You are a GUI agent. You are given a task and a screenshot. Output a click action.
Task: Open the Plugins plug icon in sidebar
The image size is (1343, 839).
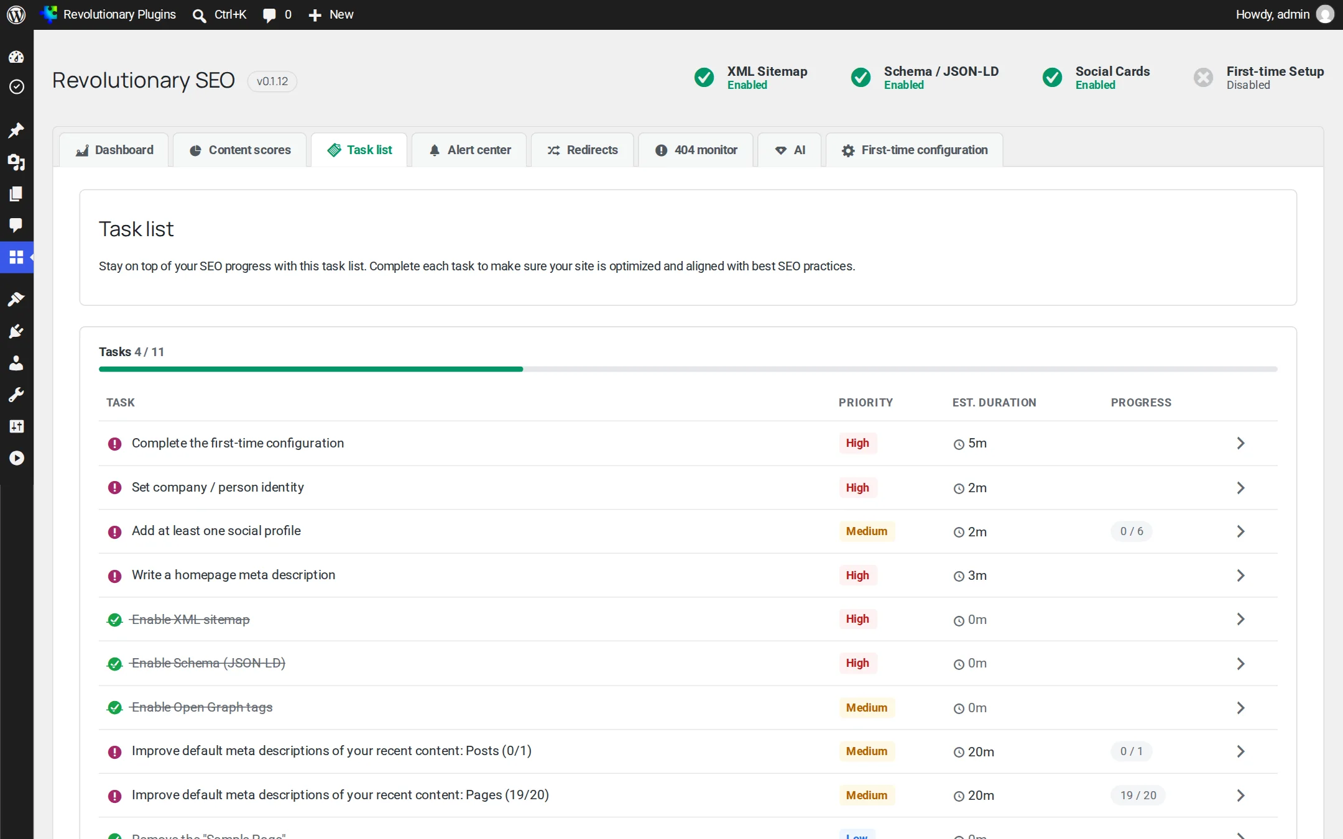click(x=16, y=331)
